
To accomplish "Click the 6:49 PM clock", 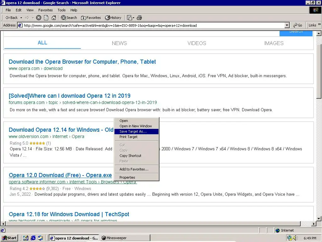I will point(310,238).
